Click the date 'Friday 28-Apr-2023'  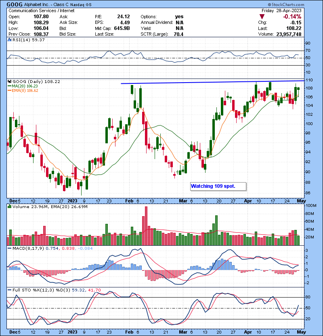281,11
